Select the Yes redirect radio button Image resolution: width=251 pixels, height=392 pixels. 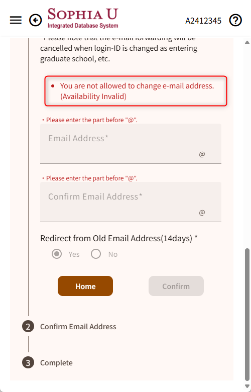coord(57,254)
